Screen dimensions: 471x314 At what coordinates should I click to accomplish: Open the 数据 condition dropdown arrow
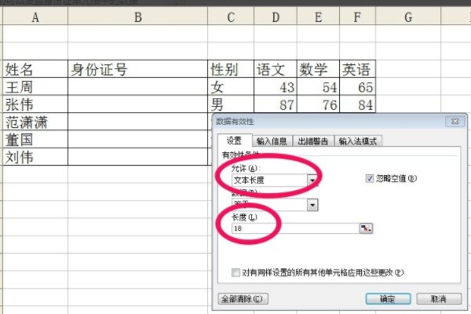312,205
